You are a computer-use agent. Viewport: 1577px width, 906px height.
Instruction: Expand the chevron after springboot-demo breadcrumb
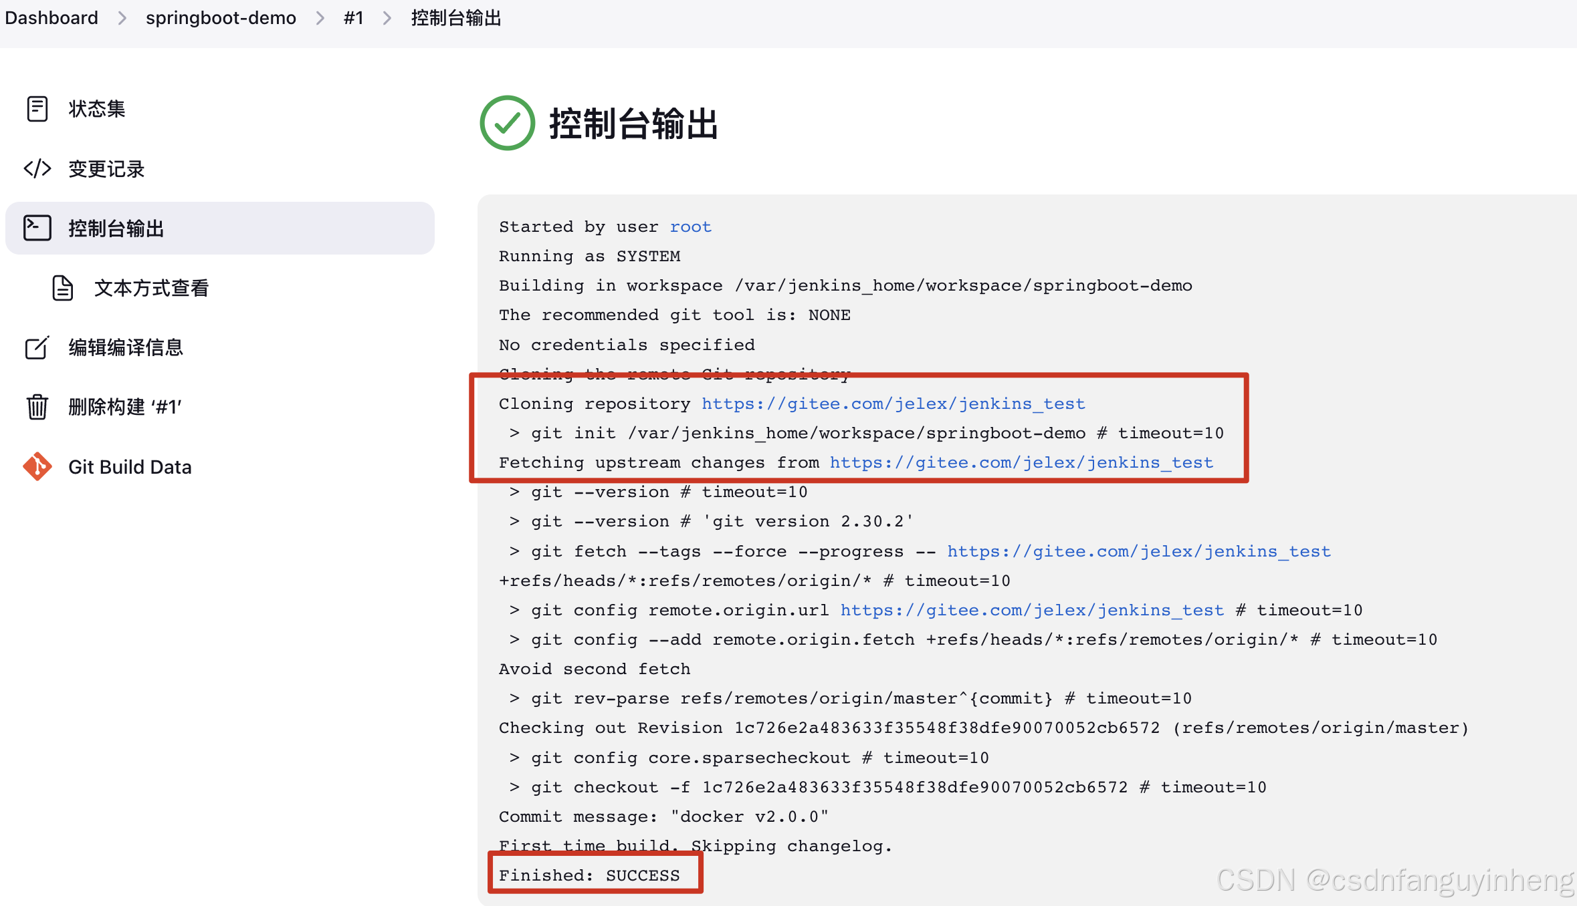(320, 18)
